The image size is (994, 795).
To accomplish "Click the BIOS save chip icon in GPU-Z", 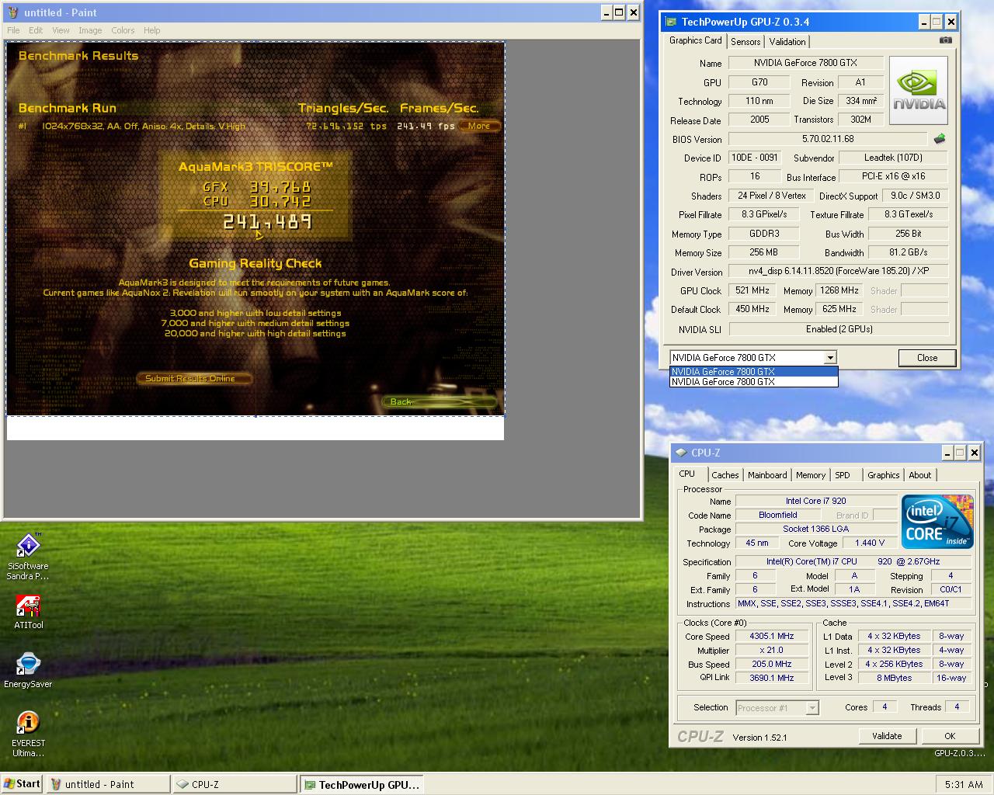I will (x=940, y=139).
